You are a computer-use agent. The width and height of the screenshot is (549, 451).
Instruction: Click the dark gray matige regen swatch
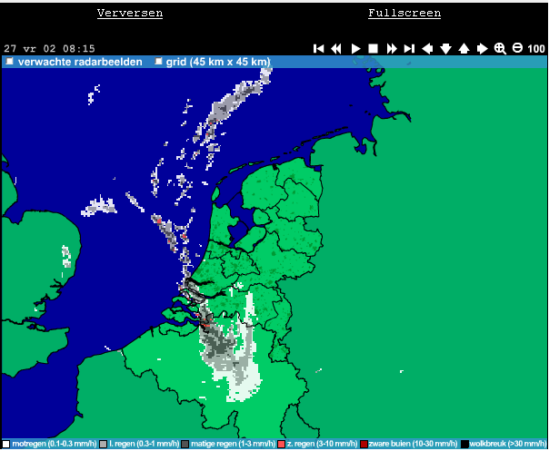(x=185, y=444)
